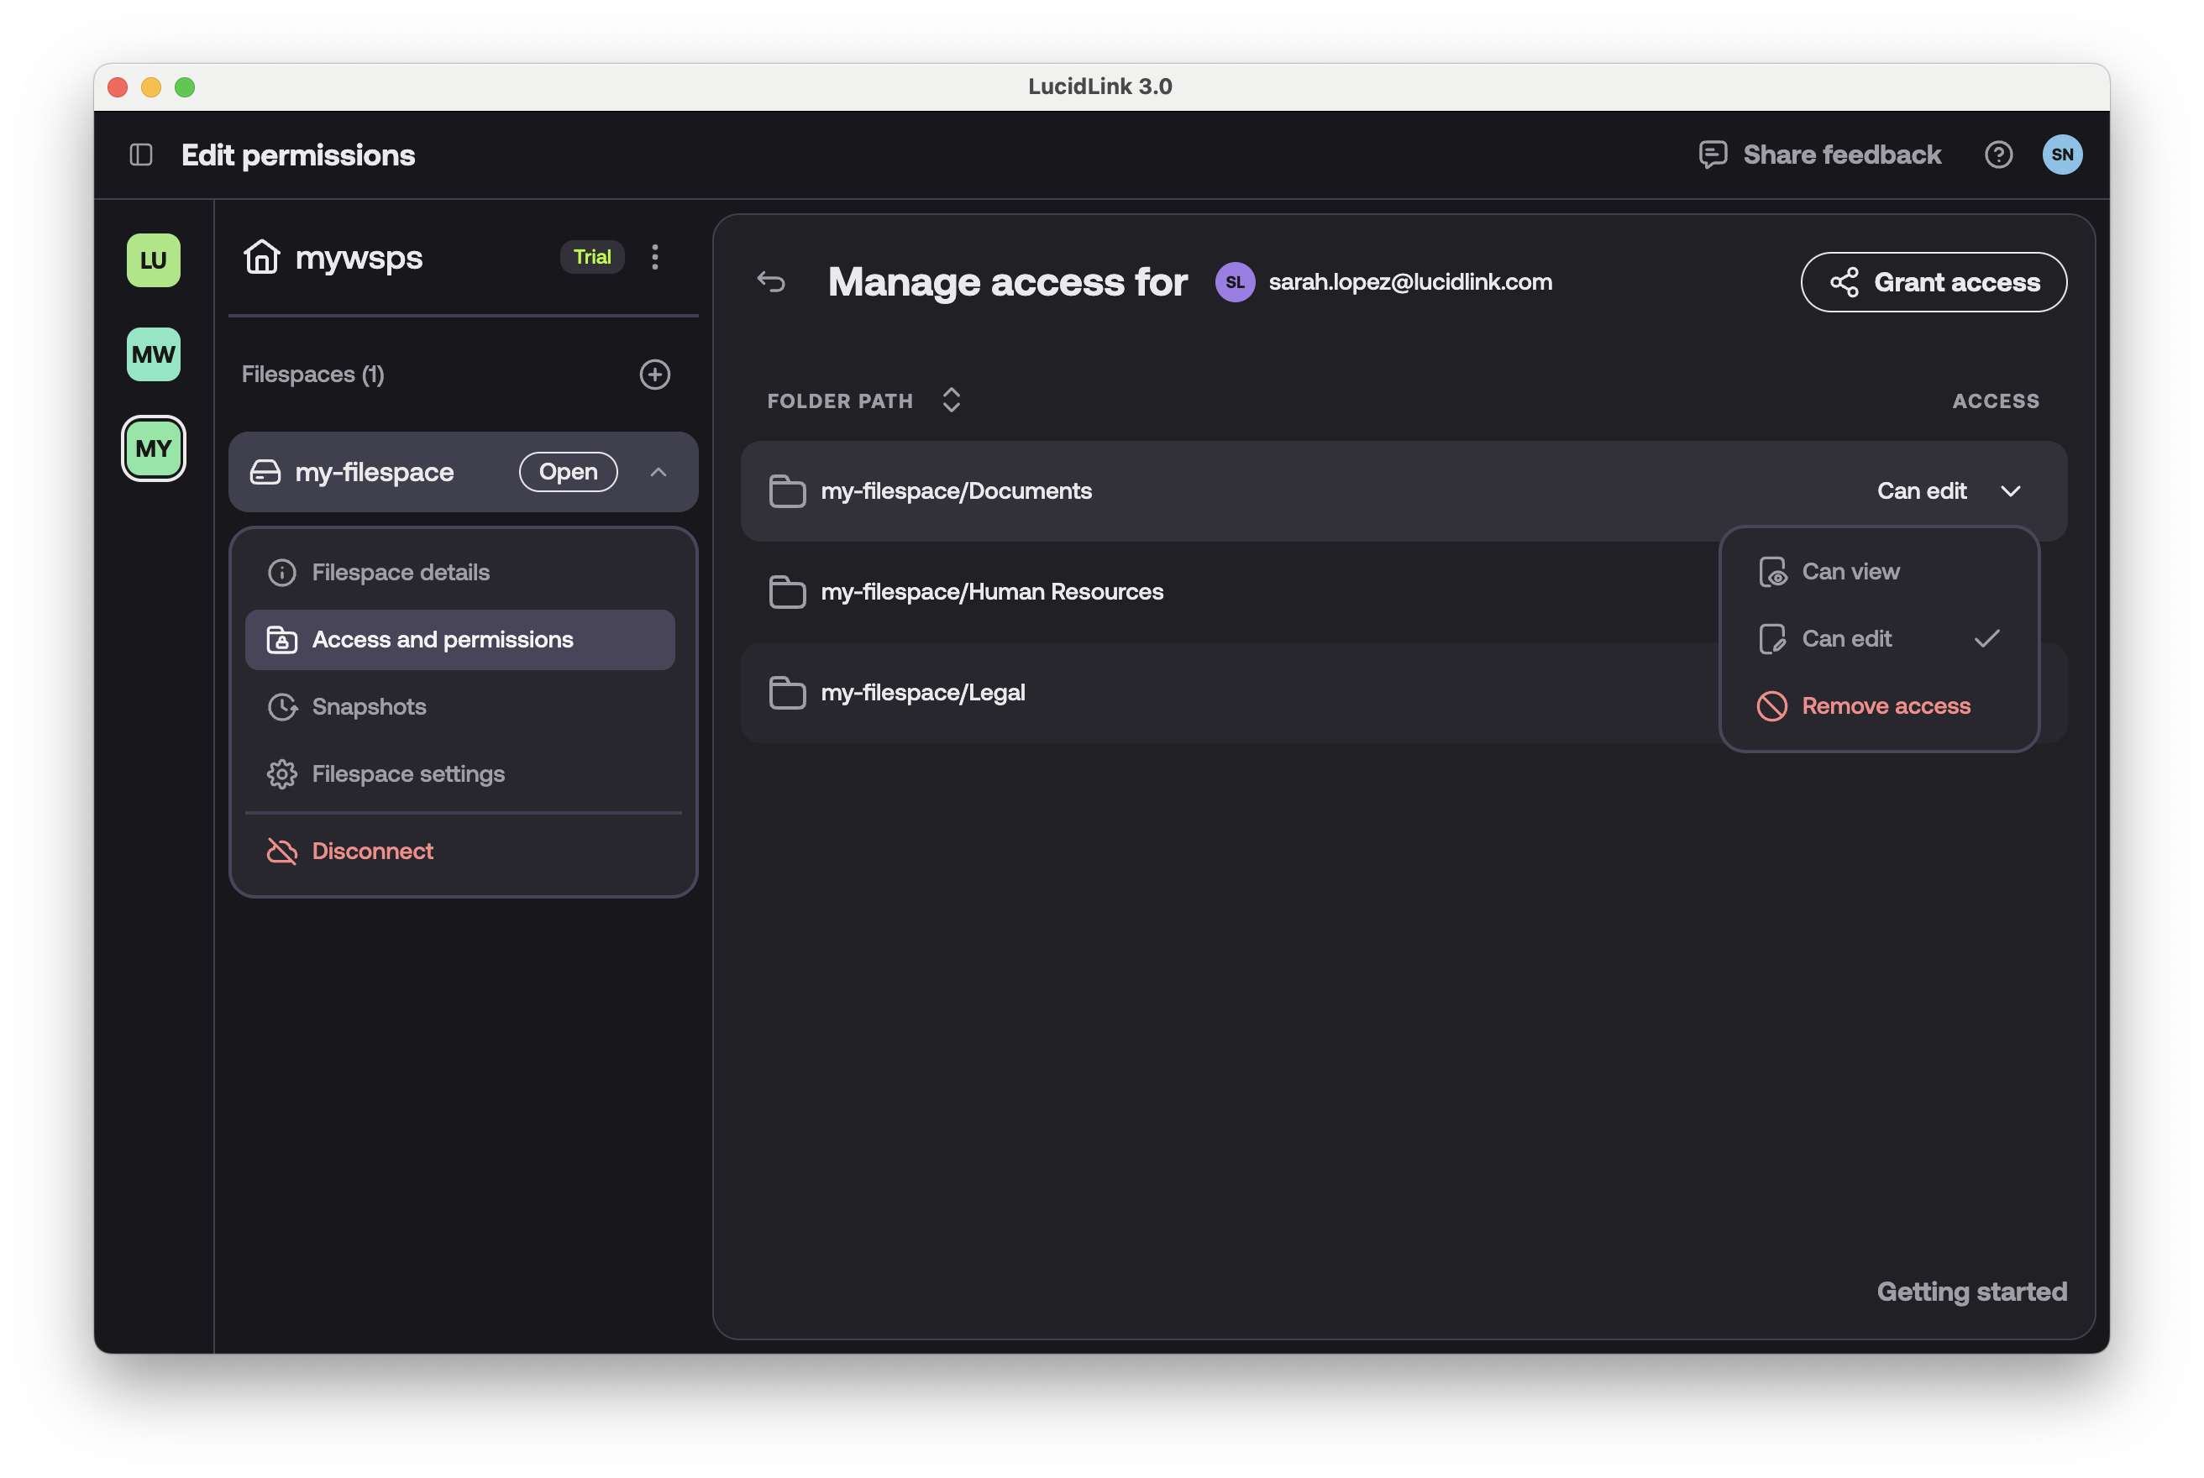This screenshot has width=2204, height=1478.
Task: Click the SL user avatar
Action: (1234, 282)
